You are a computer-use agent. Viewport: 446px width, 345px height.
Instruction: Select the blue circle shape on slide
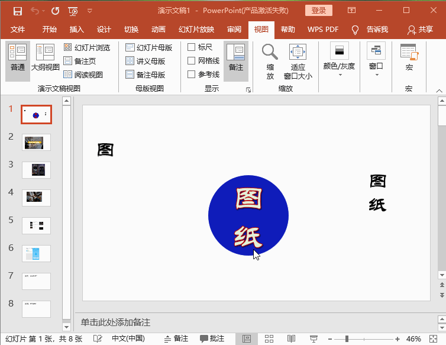pos(248,215)
